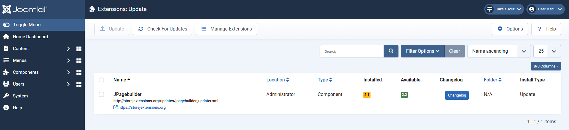Open the Take a Tour dropdown

(504, 9)
